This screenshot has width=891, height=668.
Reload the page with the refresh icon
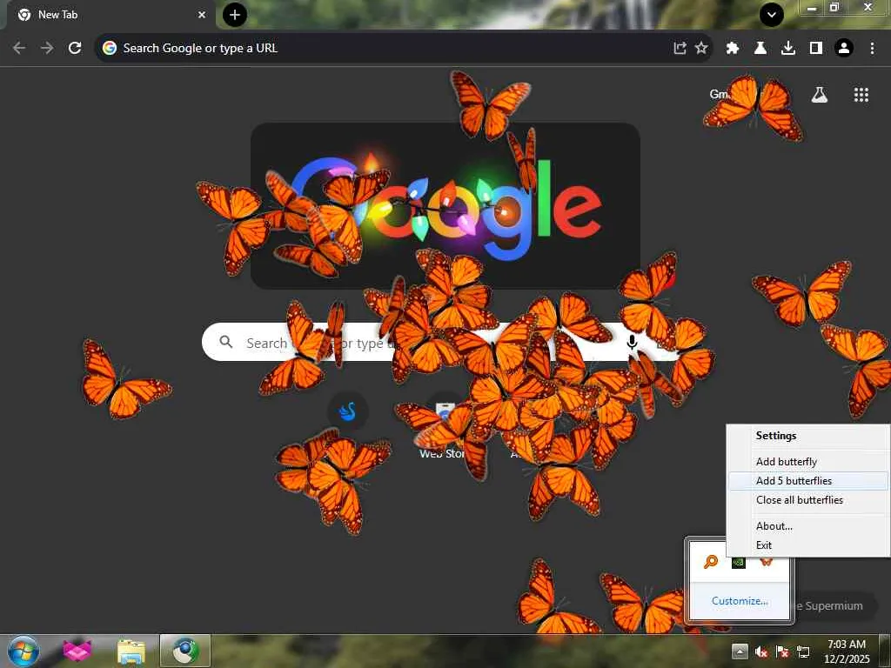tap(75, 49)
